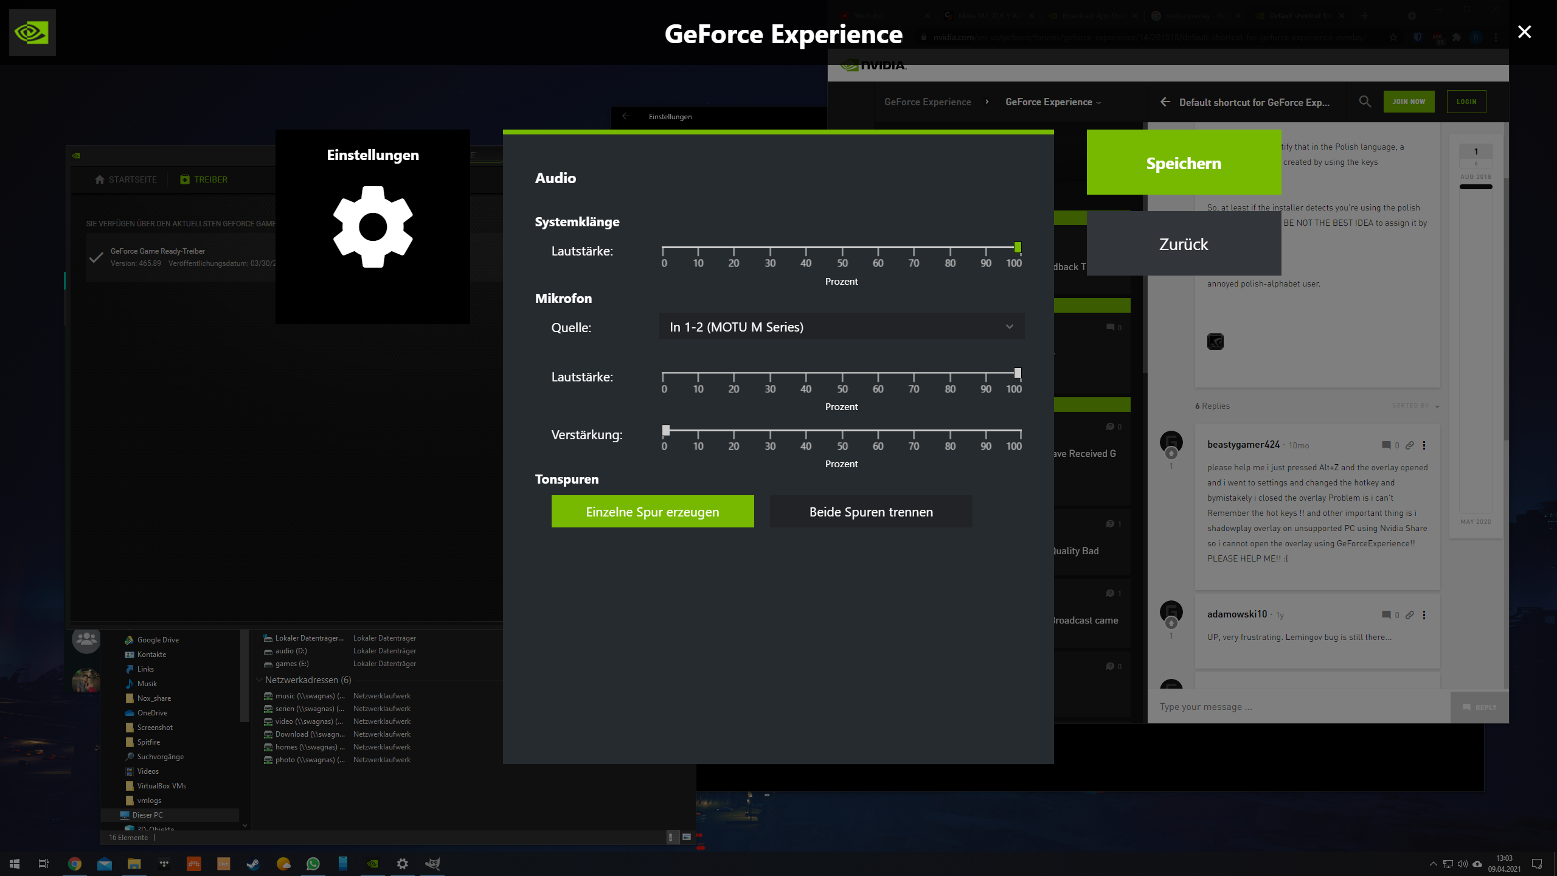
Task: Open Mail app from taskbar
Action: (x=104, y=864)
